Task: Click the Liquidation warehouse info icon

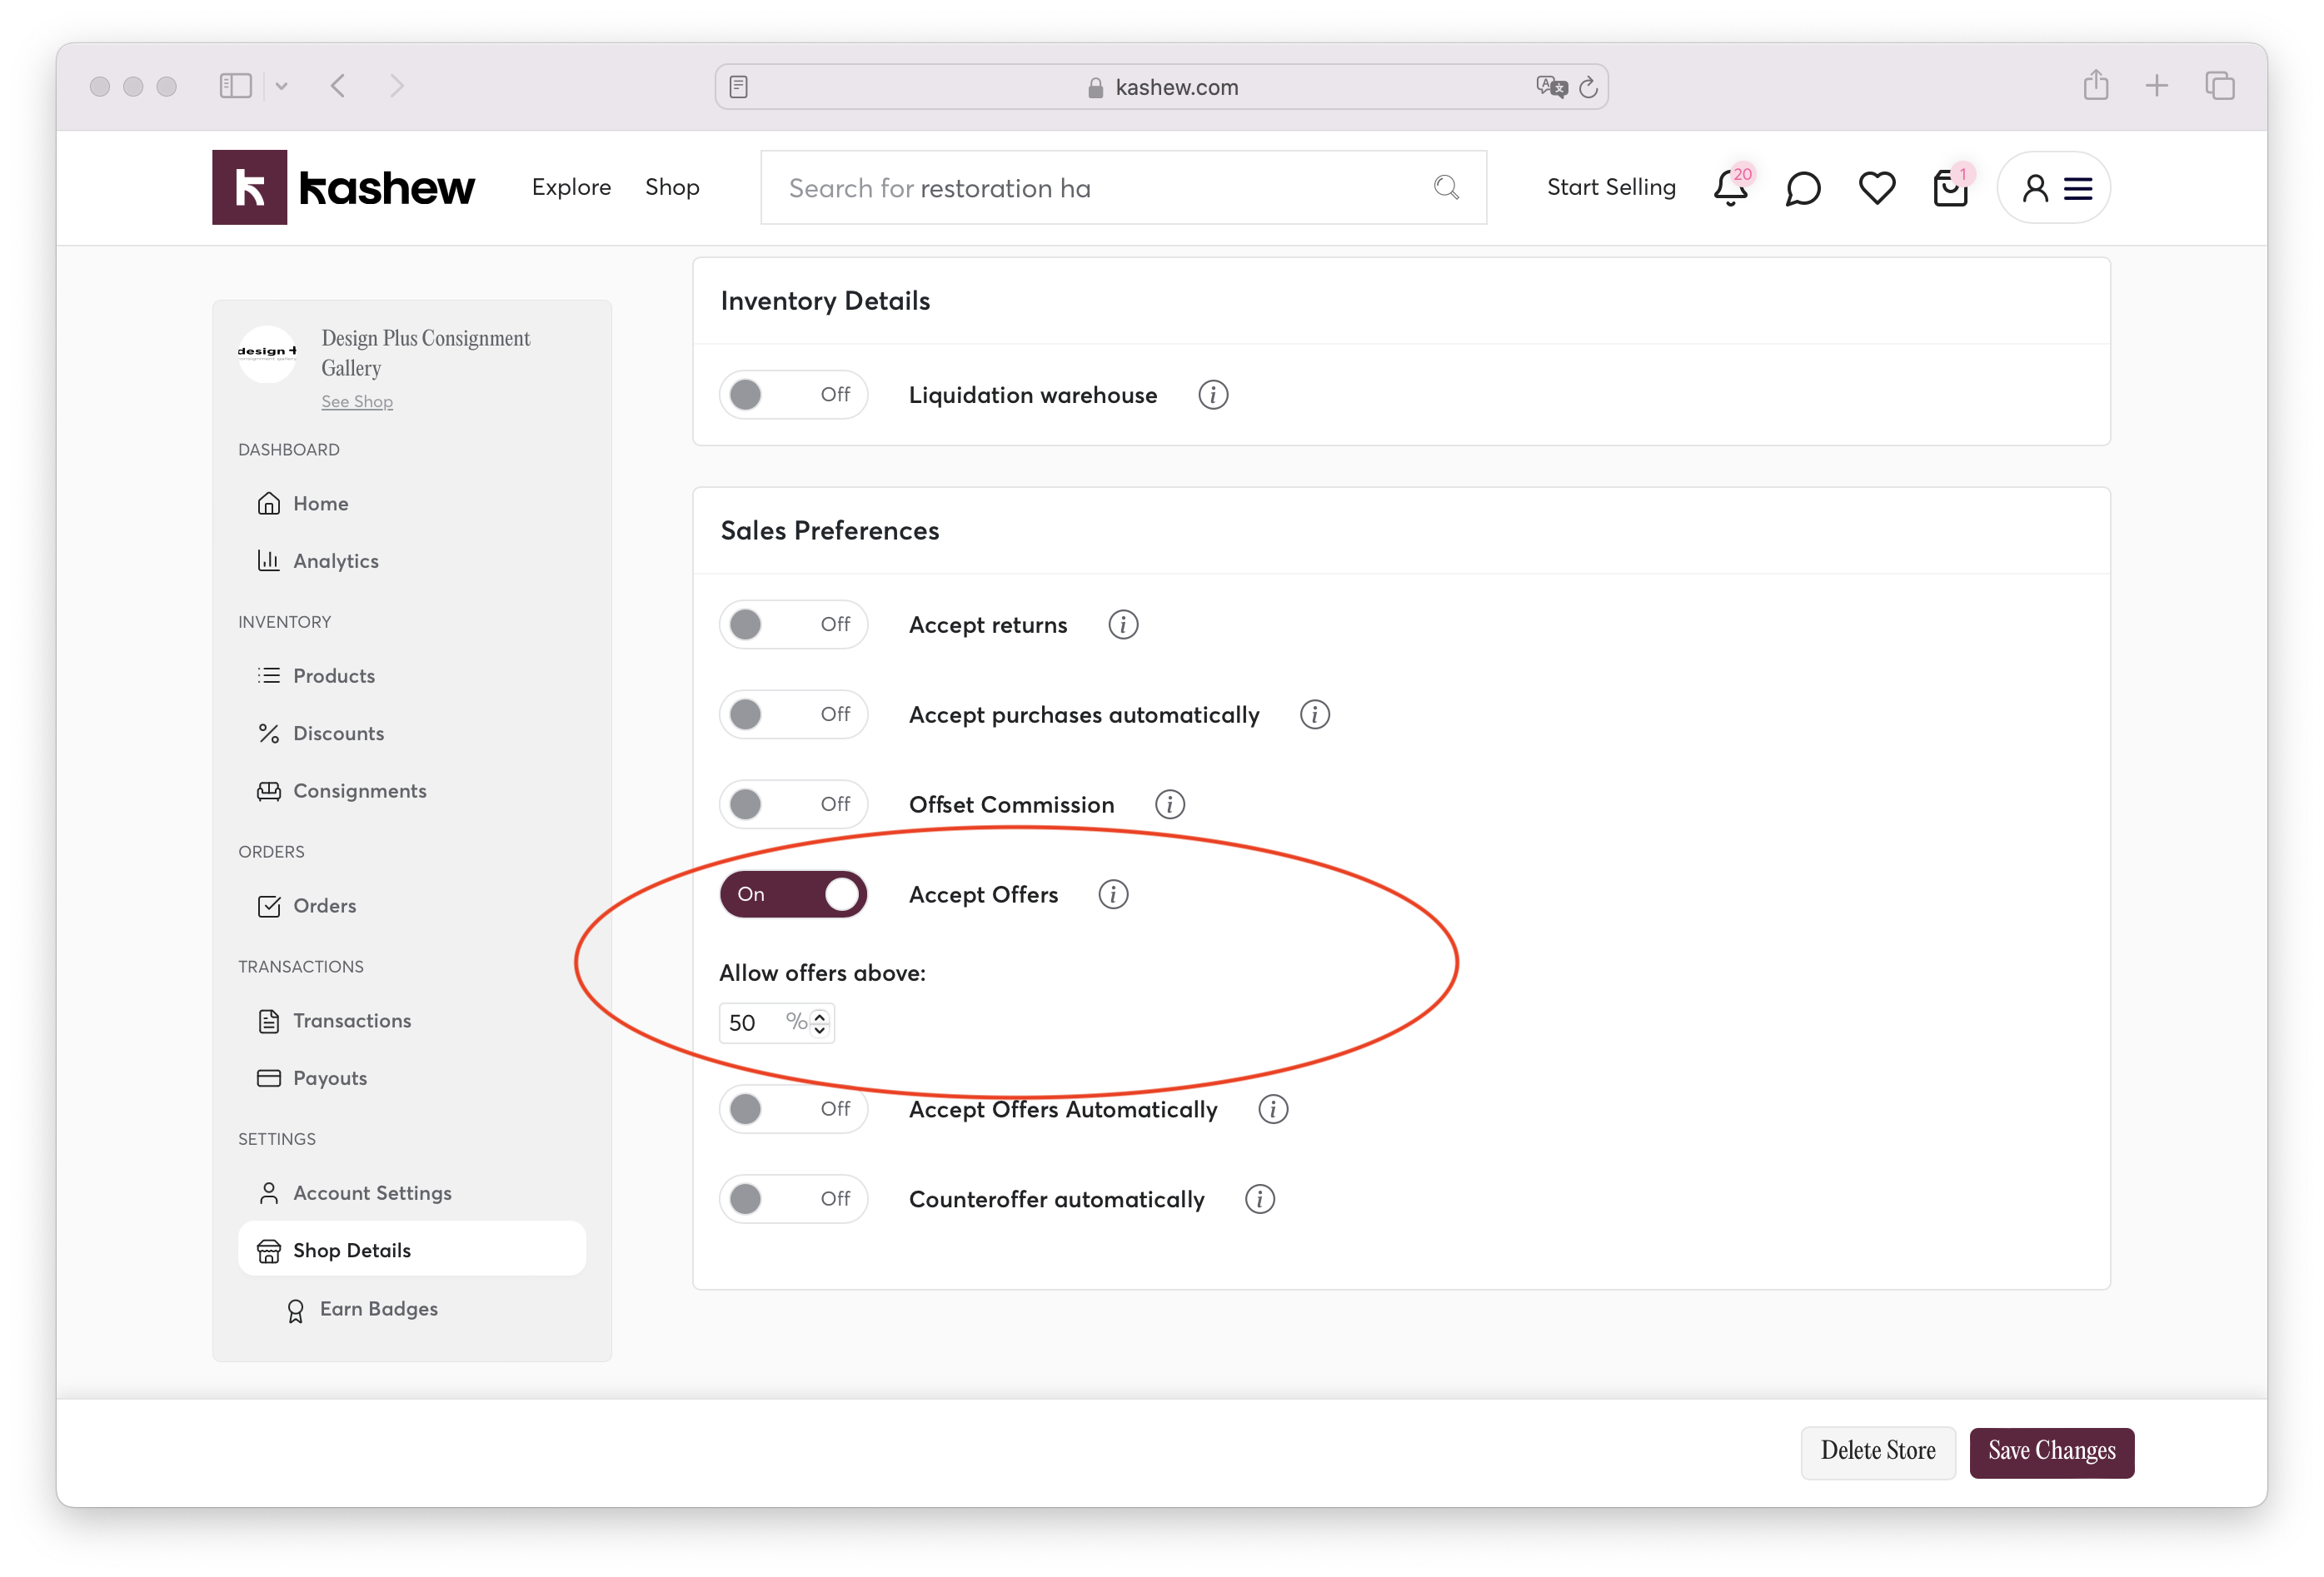Action: point(1213,395)
